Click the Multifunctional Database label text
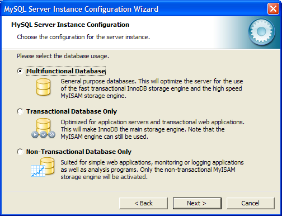This screenshot has height=216, width=282. pyautogui.click(x=66, y=71)
